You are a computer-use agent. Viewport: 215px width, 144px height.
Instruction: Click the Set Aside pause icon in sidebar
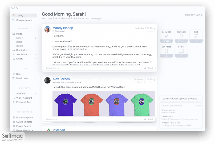pyautogui.click(x=14, y=54)
